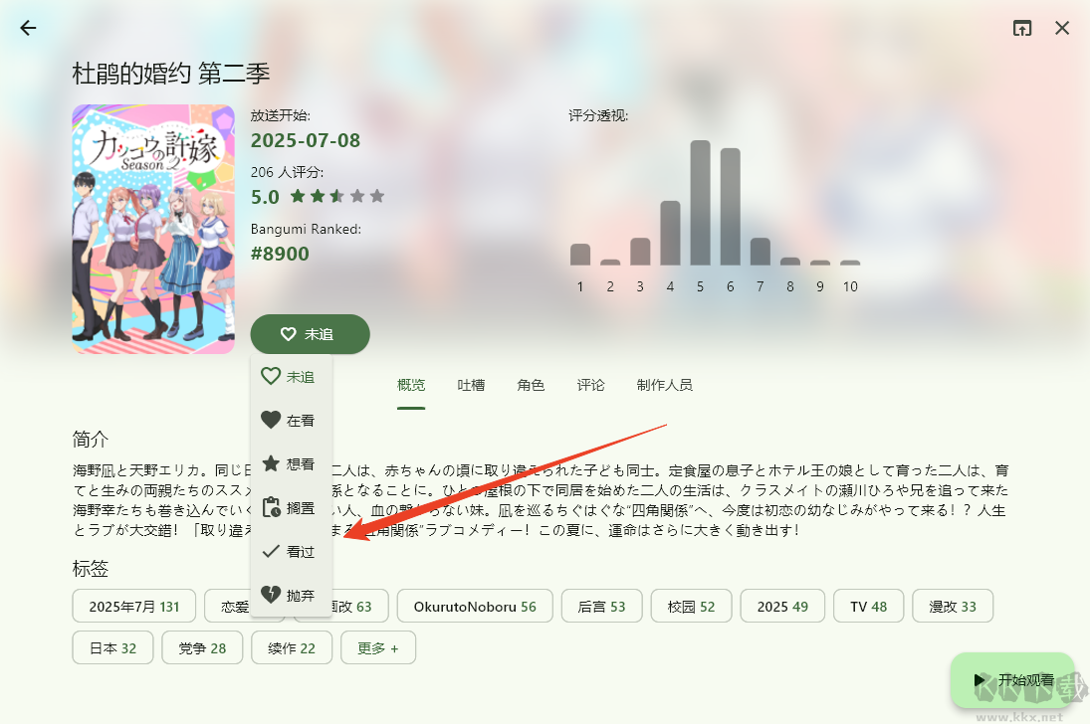
Task: Click the 后宫 53 tag
Action: [601, 606]
